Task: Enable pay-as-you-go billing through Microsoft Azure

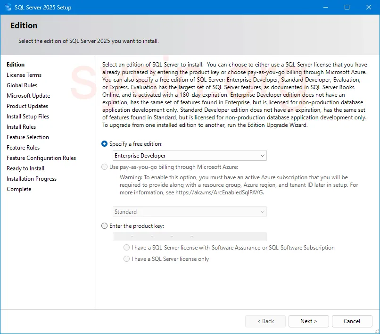Action: 104,166
